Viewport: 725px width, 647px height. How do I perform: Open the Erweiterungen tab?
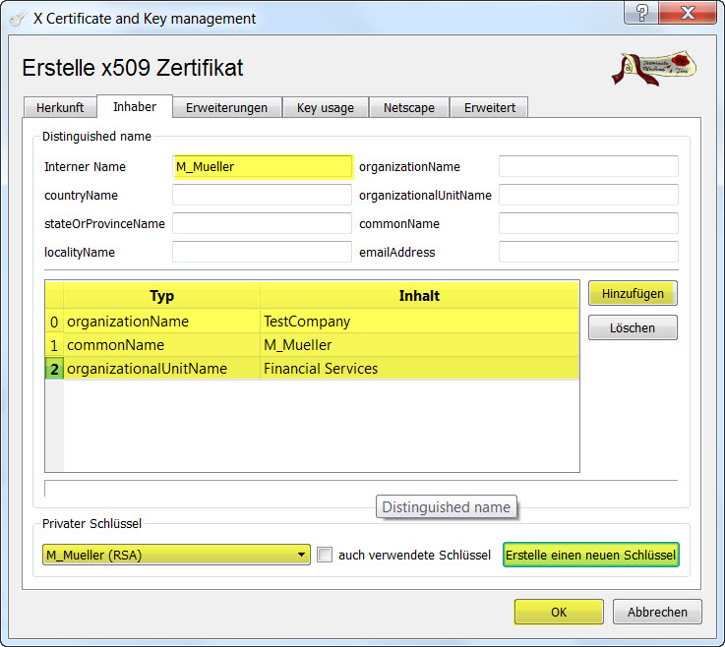(226, 107)
